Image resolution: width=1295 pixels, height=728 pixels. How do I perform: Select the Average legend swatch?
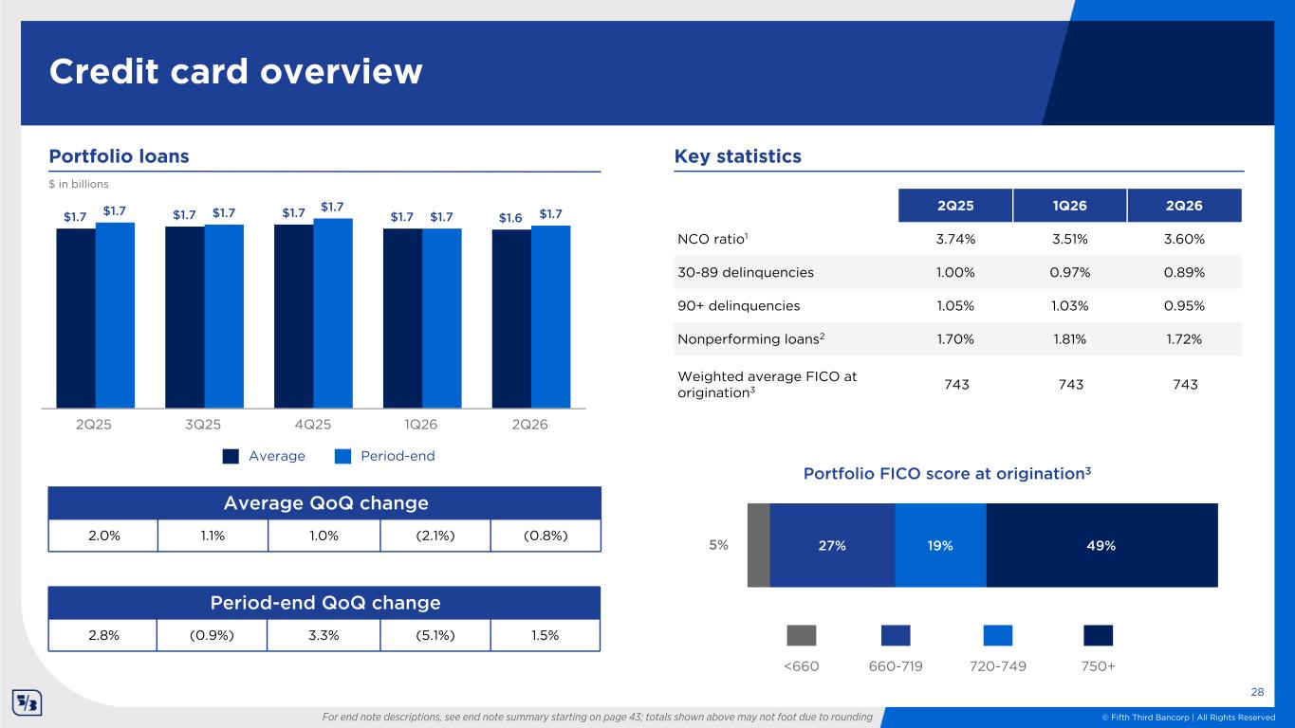pos(231,457)
